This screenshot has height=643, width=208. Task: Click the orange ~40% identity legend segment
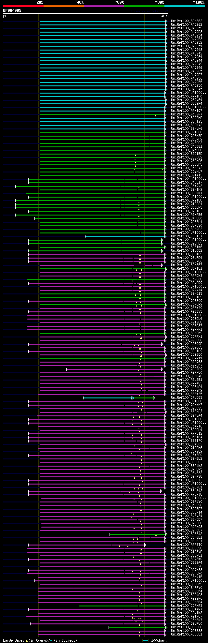63,6
